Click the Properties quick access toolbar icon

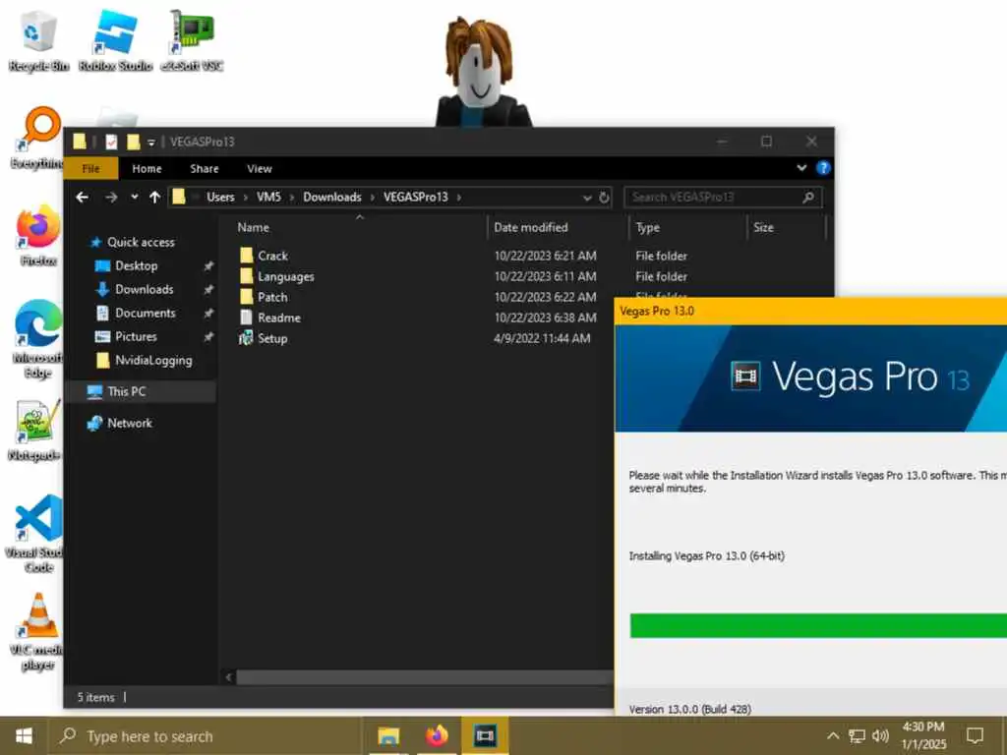(x=111, y=142)
